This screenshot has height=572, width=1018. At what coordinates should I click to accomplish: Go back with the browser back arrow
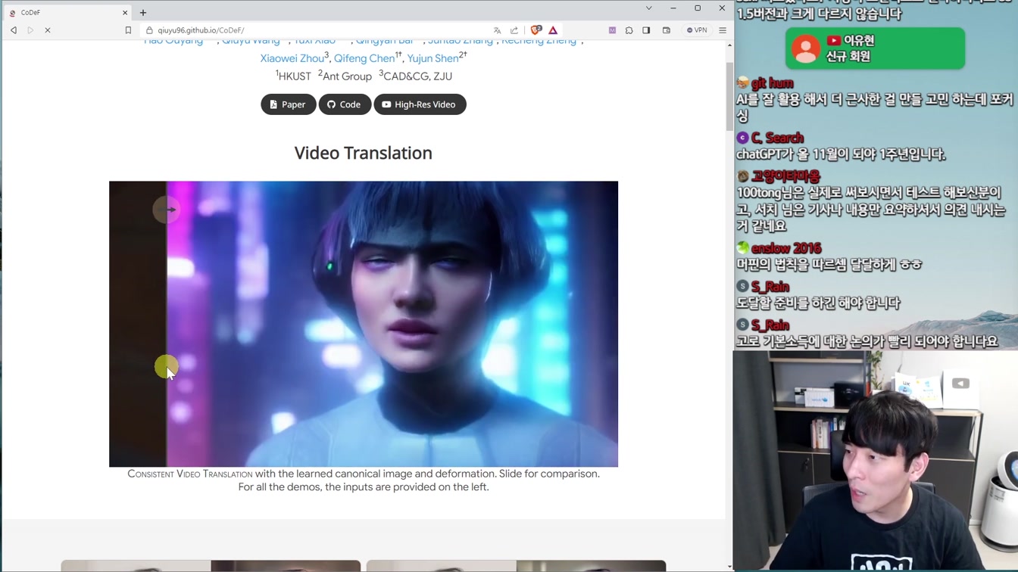(14, 30)
